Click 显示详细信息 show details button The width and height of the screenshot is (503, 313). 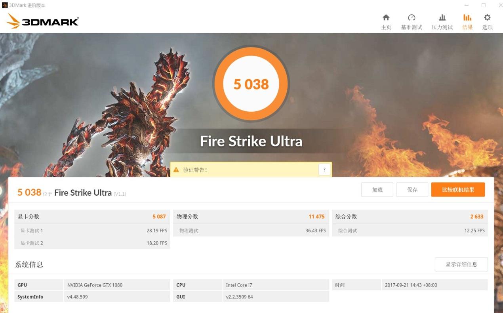click(x=461, y=264)
